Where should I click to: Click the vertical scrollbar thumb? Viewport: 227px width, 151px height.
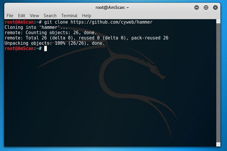[x=218, y=83]
